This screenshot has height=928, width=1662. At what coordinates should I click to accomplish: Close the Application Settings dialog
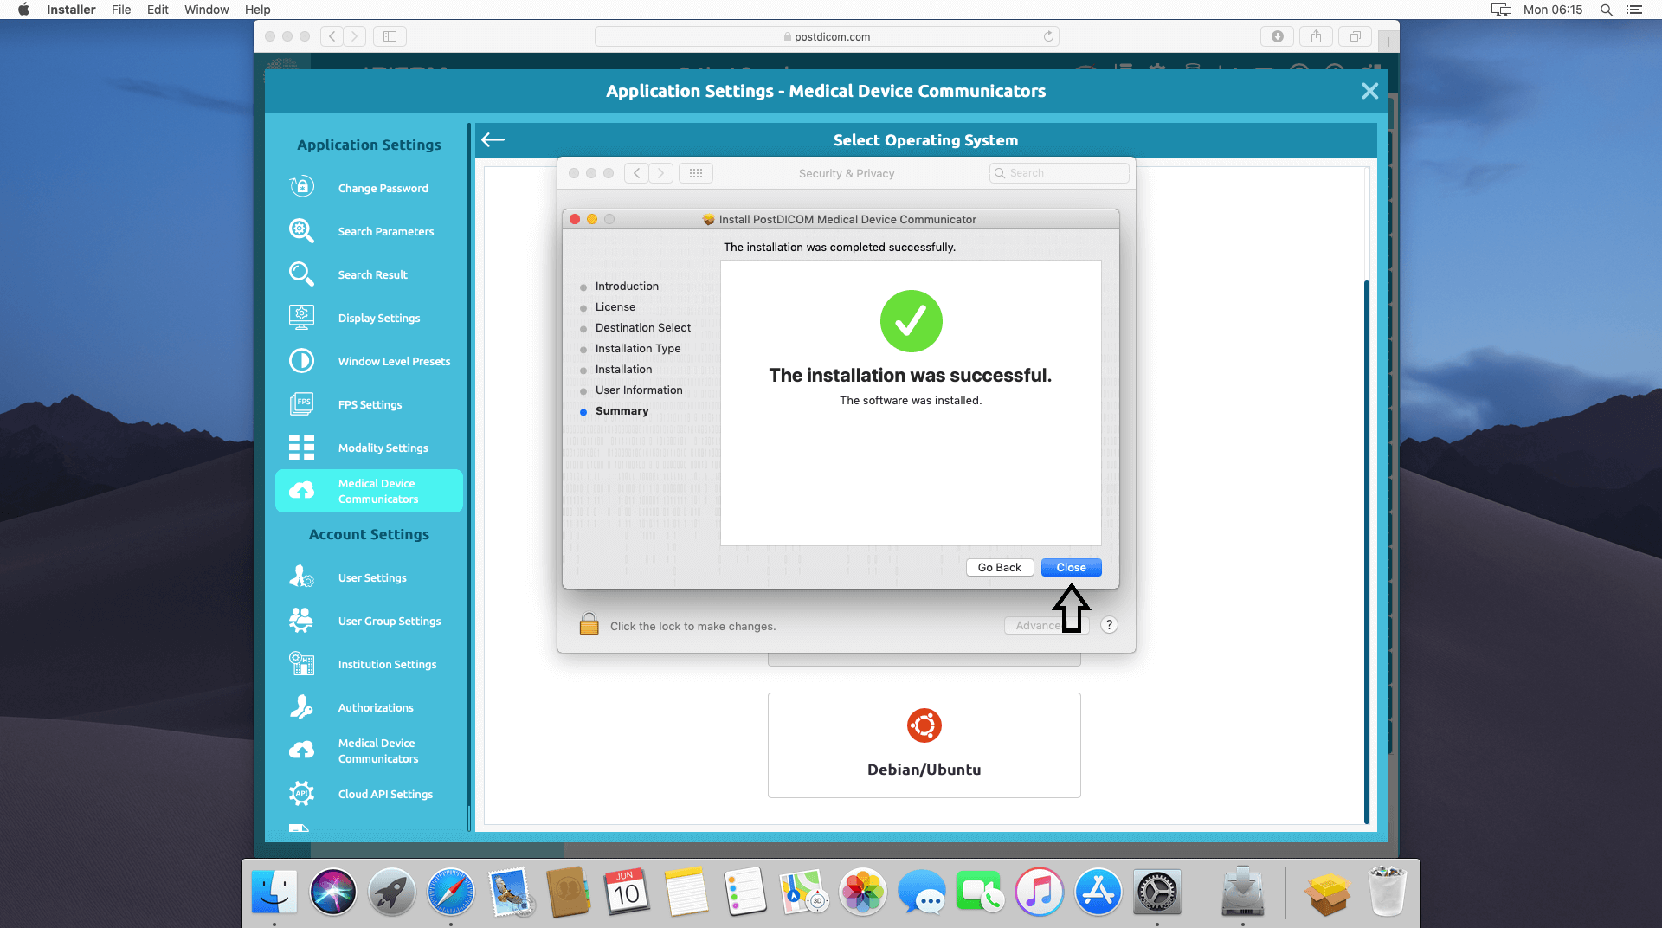1369,91
